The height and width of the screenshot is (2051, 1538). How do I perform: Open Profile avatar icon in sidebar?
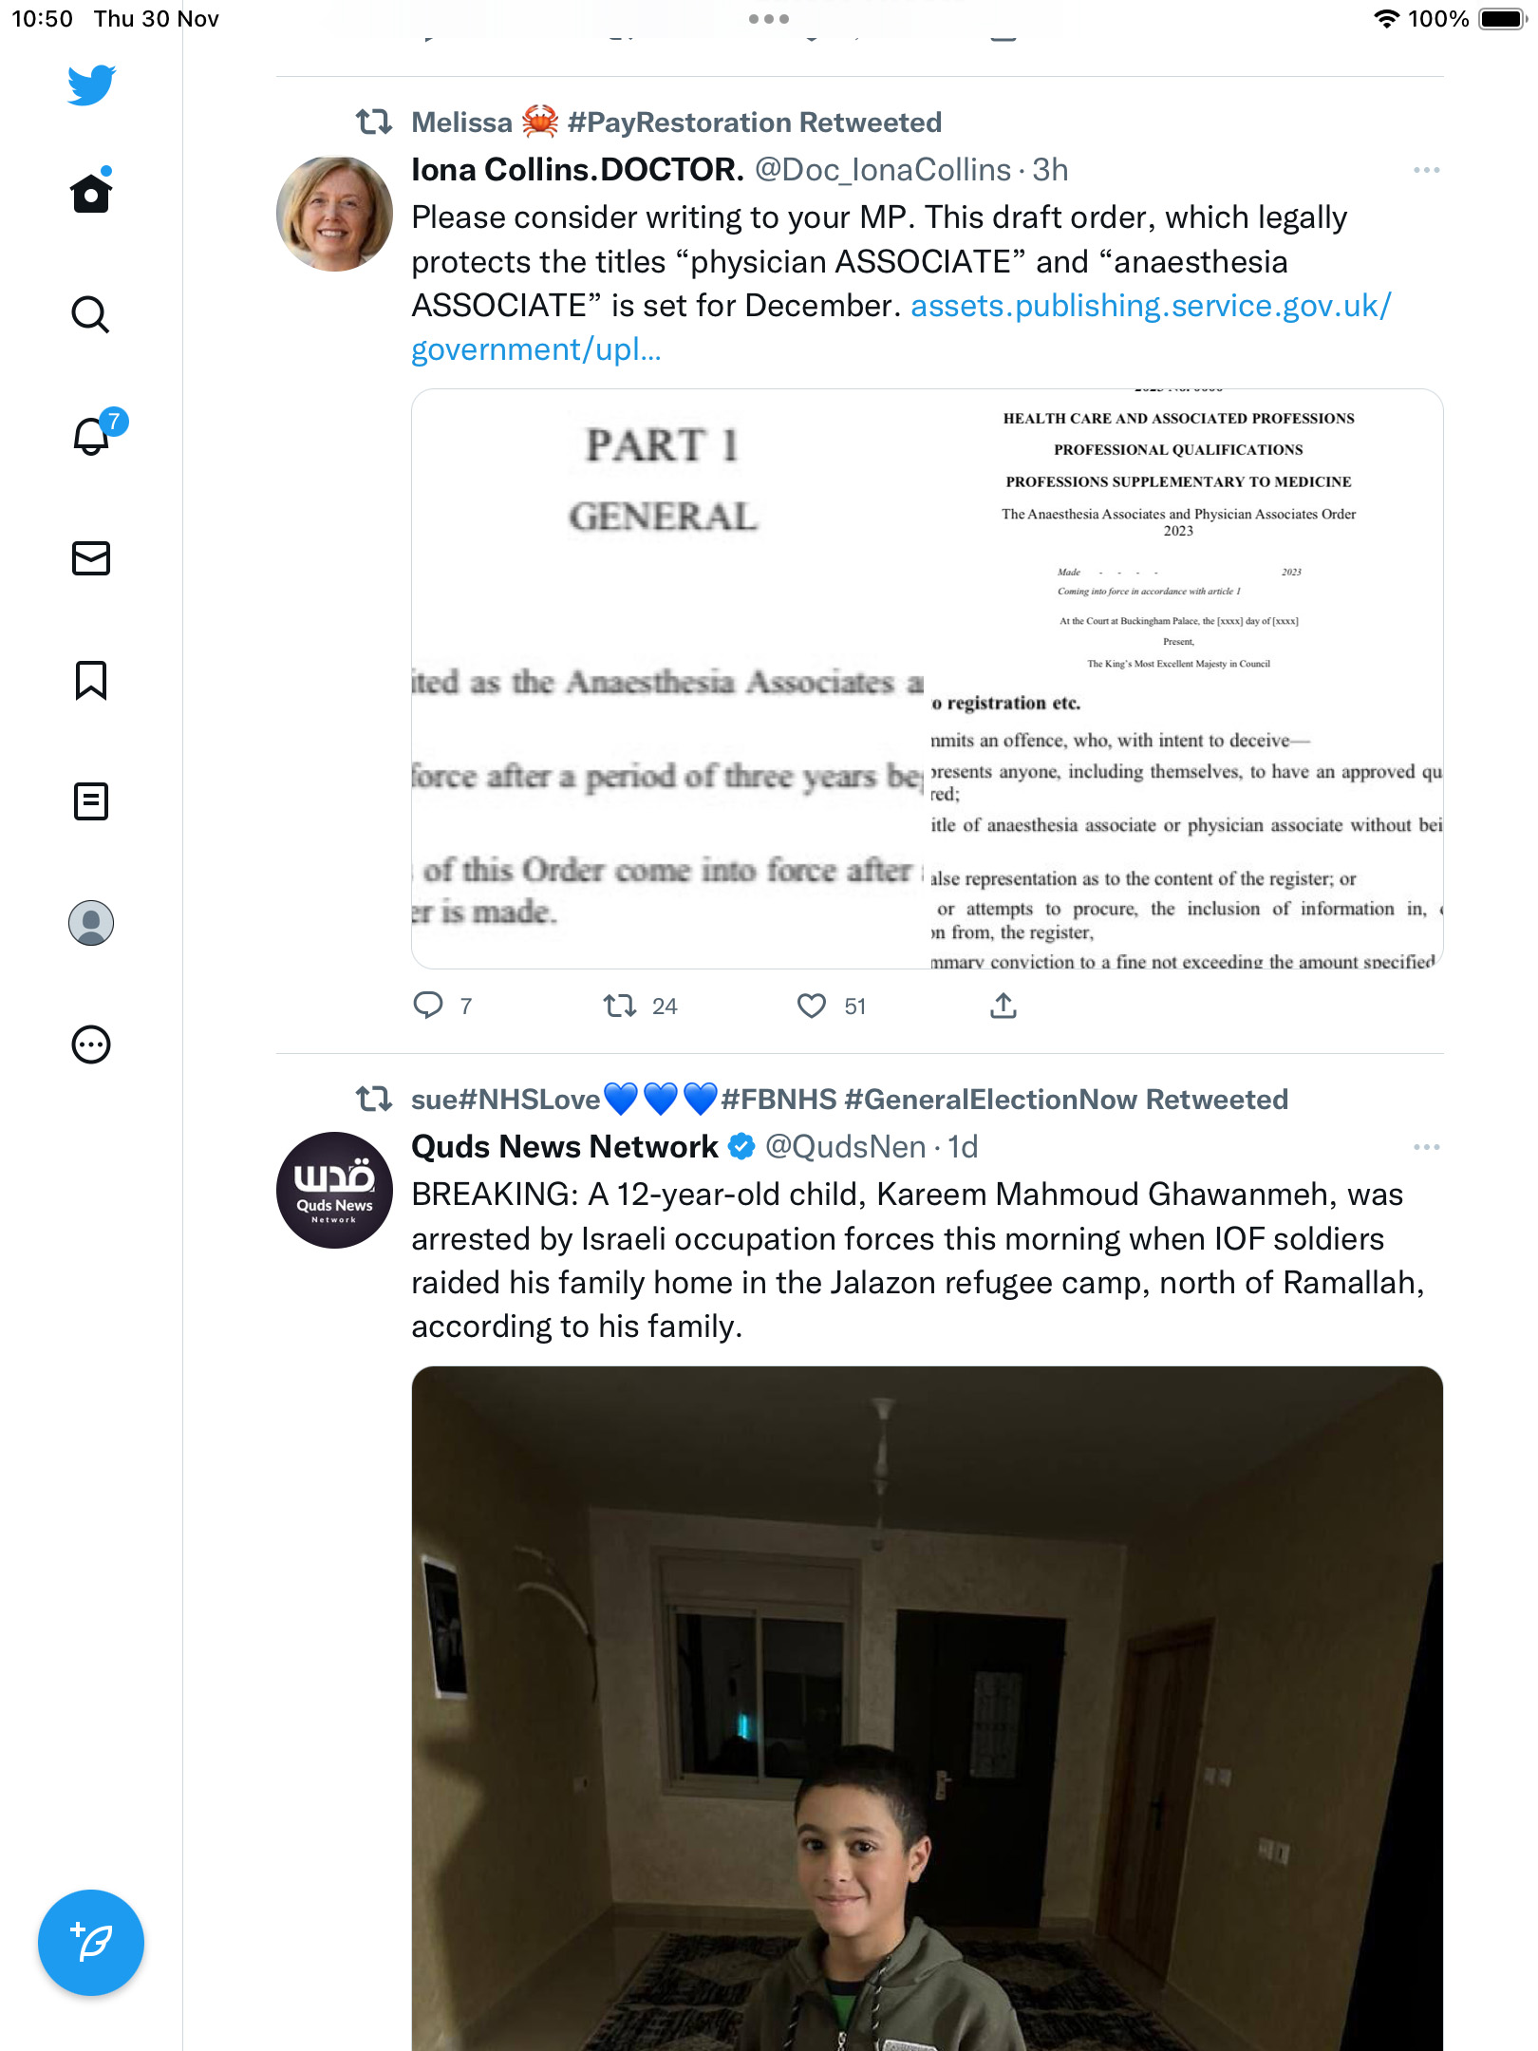91,923
